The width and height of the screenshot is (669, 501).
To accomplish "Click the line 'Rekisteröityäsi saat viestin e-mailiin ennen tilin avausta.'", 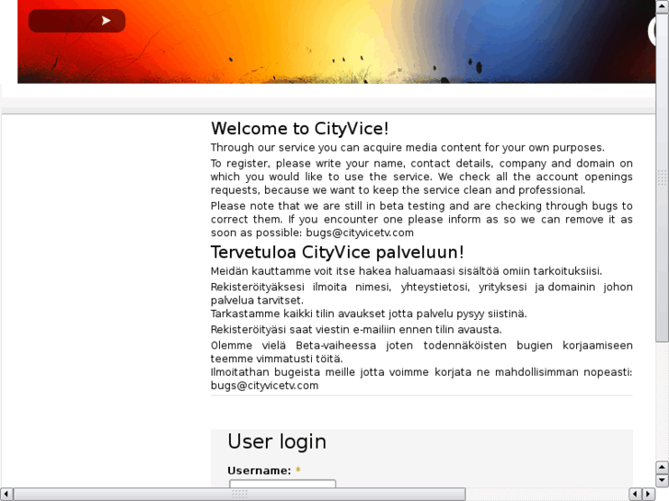I will pyautogui.click(x=356, y=330).
